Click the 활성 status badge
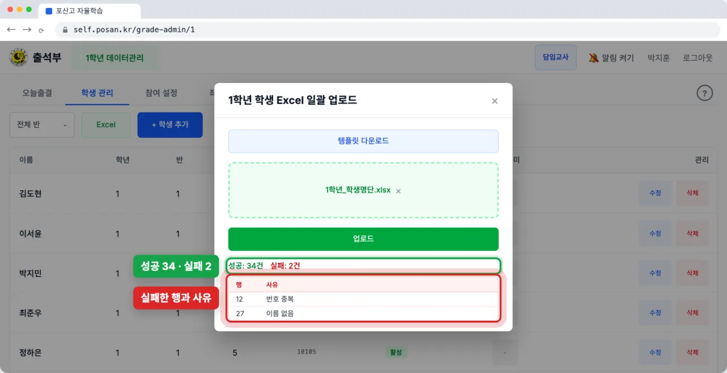The image size is (727, 373). point(396,353)
